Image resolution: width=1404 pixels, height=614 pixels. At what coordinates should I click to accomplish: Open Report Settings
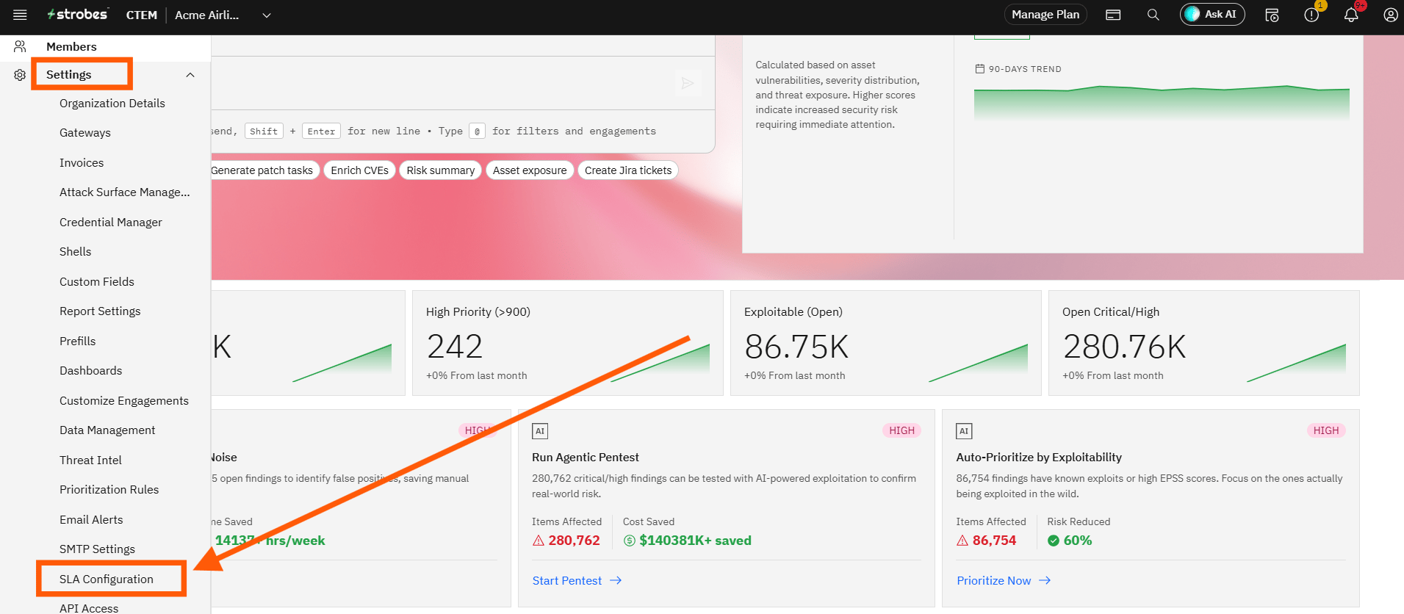pyautogui.click(x=100, y=311)
